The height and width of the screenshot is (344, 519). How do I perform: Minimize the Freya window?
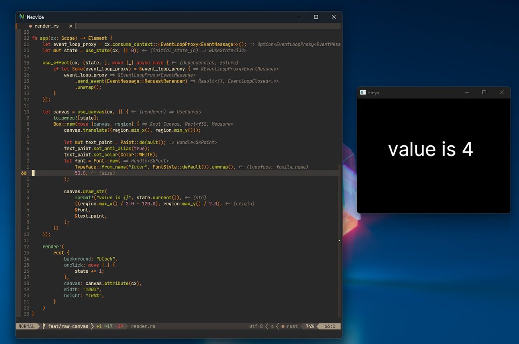point(467,92)
